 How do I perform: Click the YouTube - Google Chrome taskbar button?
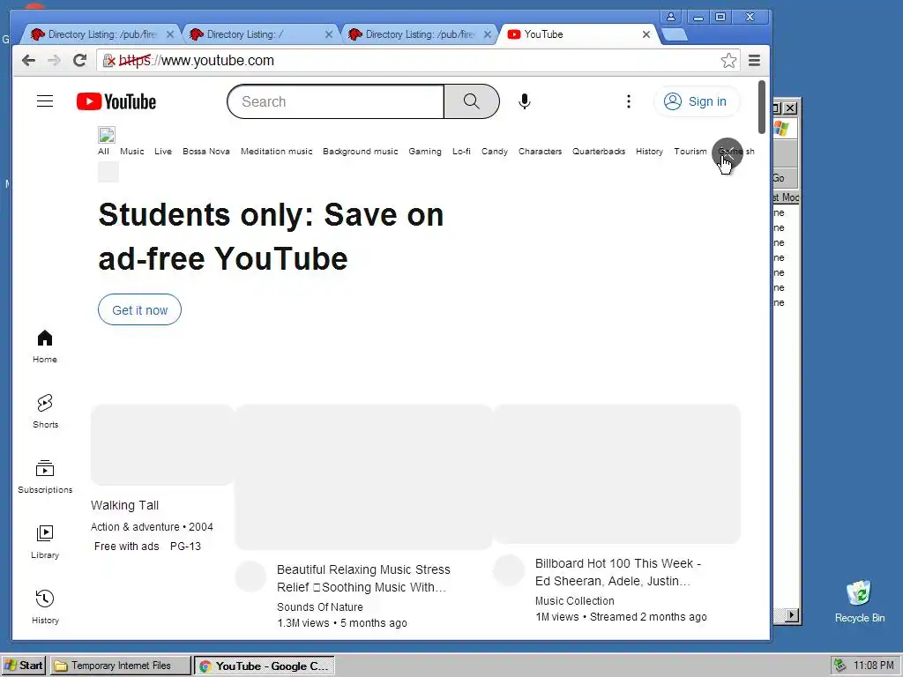[x=265, y=666]
